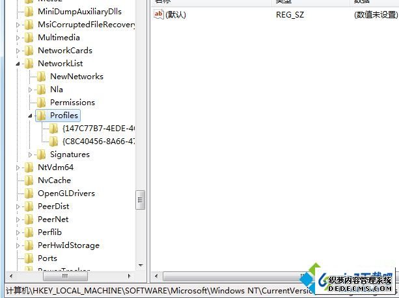The height and width of the screenshot is (298, 399).
Task: Click the tree pane vertical scrollbar thumb
Action: [x=140, y=200]
